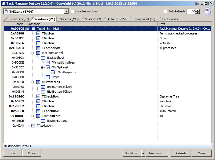This screenshot has height=160, width=215.
Task: Click icon of TEditButton.TGlyph row 0x307E8
Action: click(43, 87)
